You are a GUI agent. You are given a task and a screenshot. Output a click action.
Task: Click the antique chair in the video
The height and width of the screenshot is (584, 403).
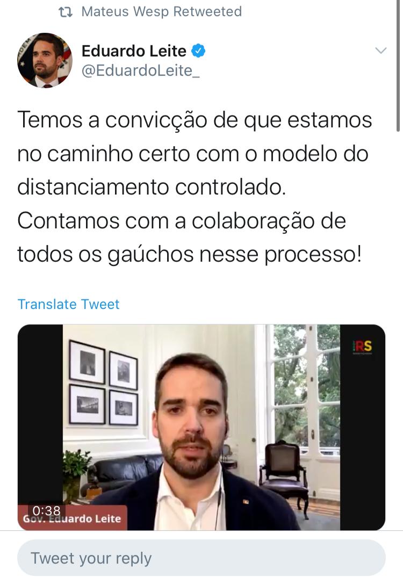[284, 477]
